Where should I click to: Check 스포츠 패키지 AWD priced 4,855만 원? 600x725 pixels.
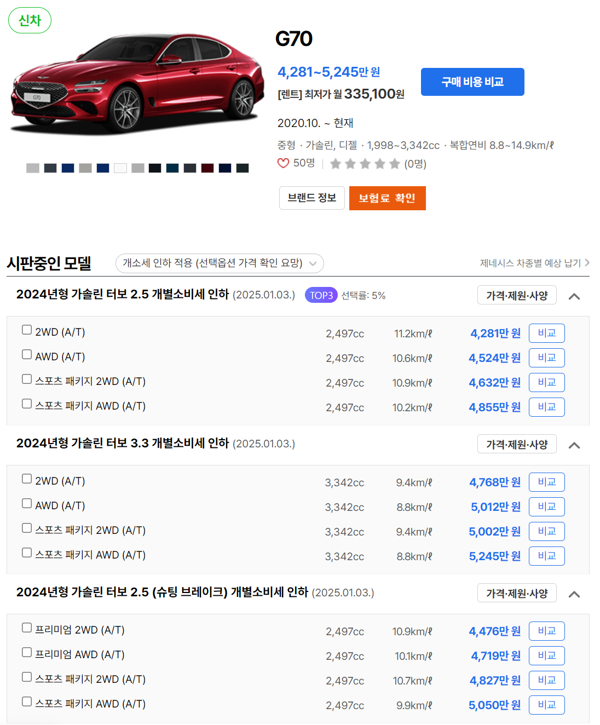(x=27, y=404)
